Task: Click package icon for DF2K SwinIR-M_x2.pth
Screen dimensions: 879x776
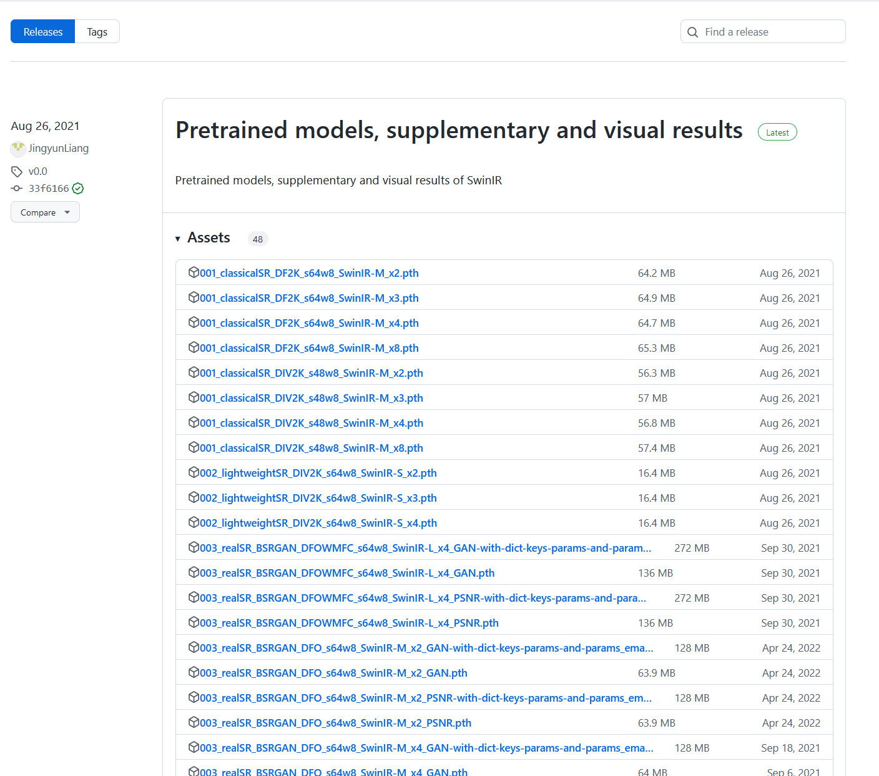Action: tap(194, 272)
